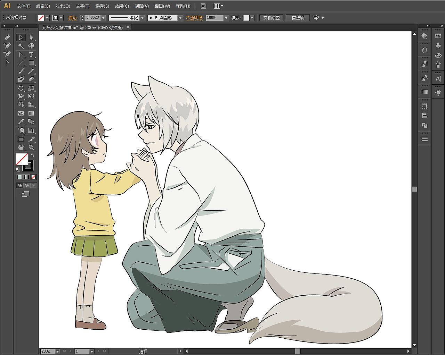Expand the 样式 graphic style dropdown

coord(252,18)
